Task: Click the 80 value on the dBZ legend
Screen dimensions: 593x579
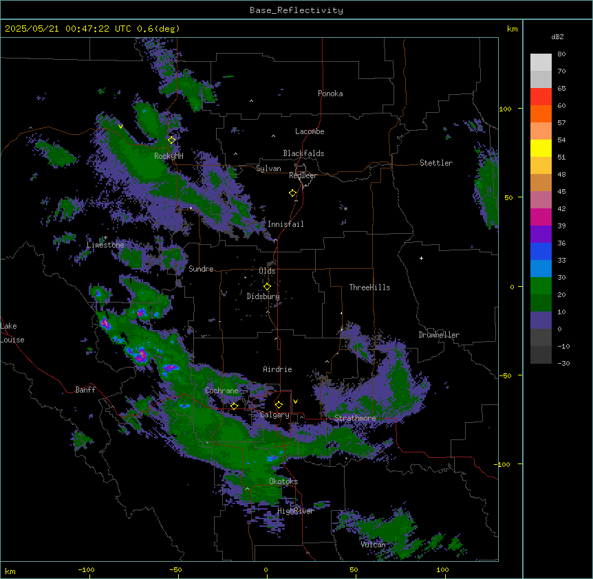Action: click(x=561, y=54)
